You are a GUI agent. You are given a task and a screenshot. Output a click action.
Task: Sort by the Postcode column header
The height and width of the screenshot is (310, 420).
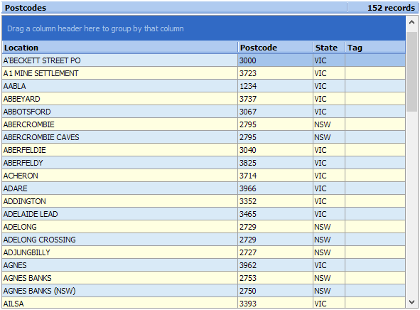pyautogui.click(x=275, y=48)
